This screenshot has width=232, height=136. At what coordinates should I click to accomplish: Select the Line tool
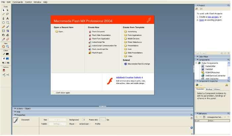coord(4,14)
